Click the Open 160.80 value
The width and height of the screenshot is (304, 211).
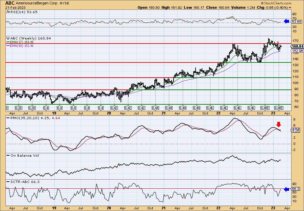(149, 7)
